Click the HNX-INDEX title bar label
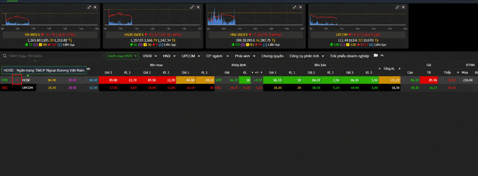478x176 pixels. (256, 35)
